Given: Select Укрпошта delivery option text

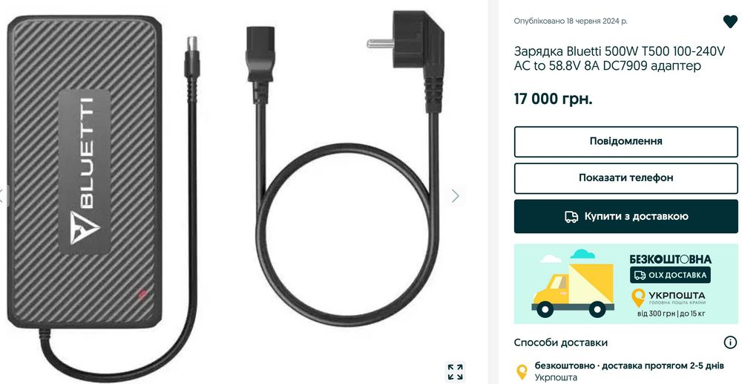Looking at the screenshot, I should click(556, 377).
